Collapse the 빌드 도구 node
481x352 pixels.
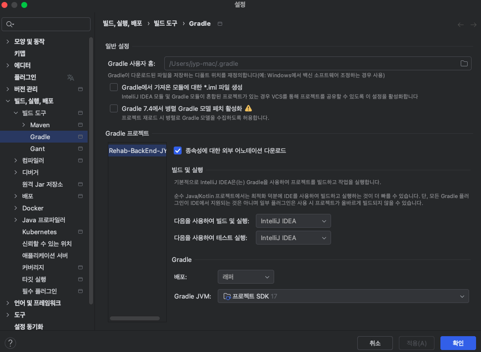[x=16, y=113]
